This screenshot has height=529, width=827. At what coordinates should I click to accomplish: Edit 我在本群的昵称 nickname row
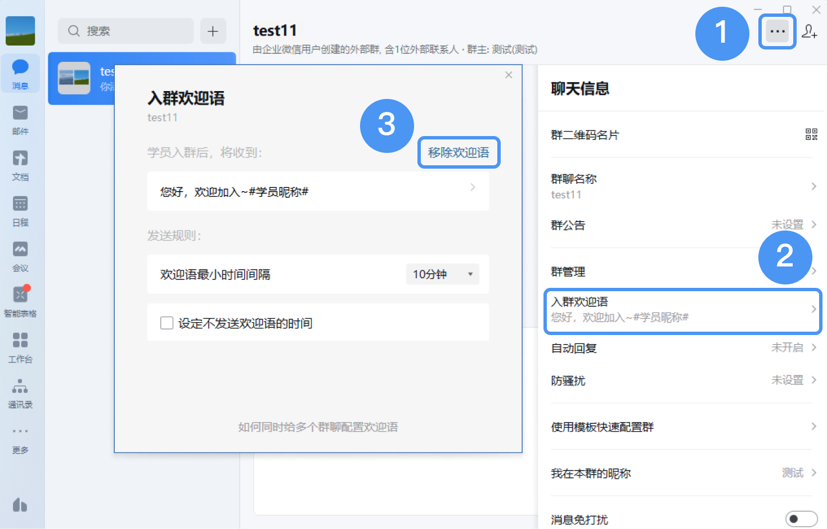coord(682,473)
